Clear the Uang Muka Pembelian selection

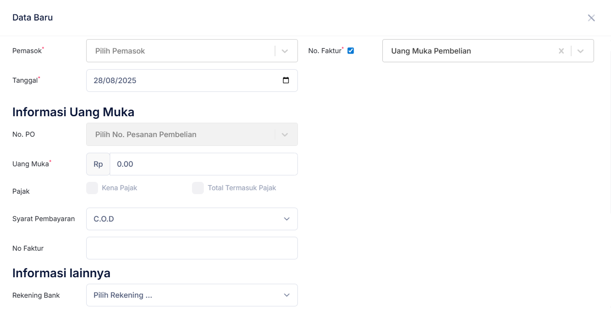561,51
